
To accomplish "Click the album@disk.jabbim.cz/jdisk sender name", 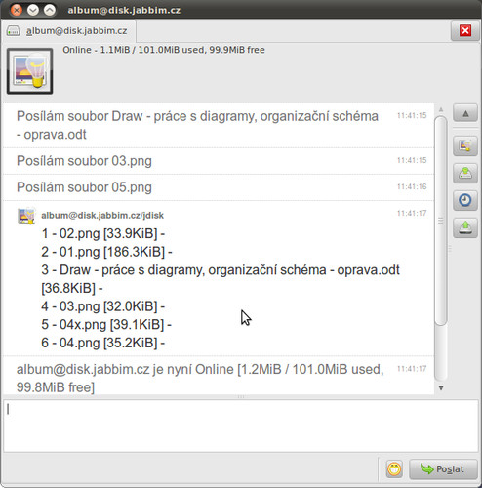I will 102,215.
